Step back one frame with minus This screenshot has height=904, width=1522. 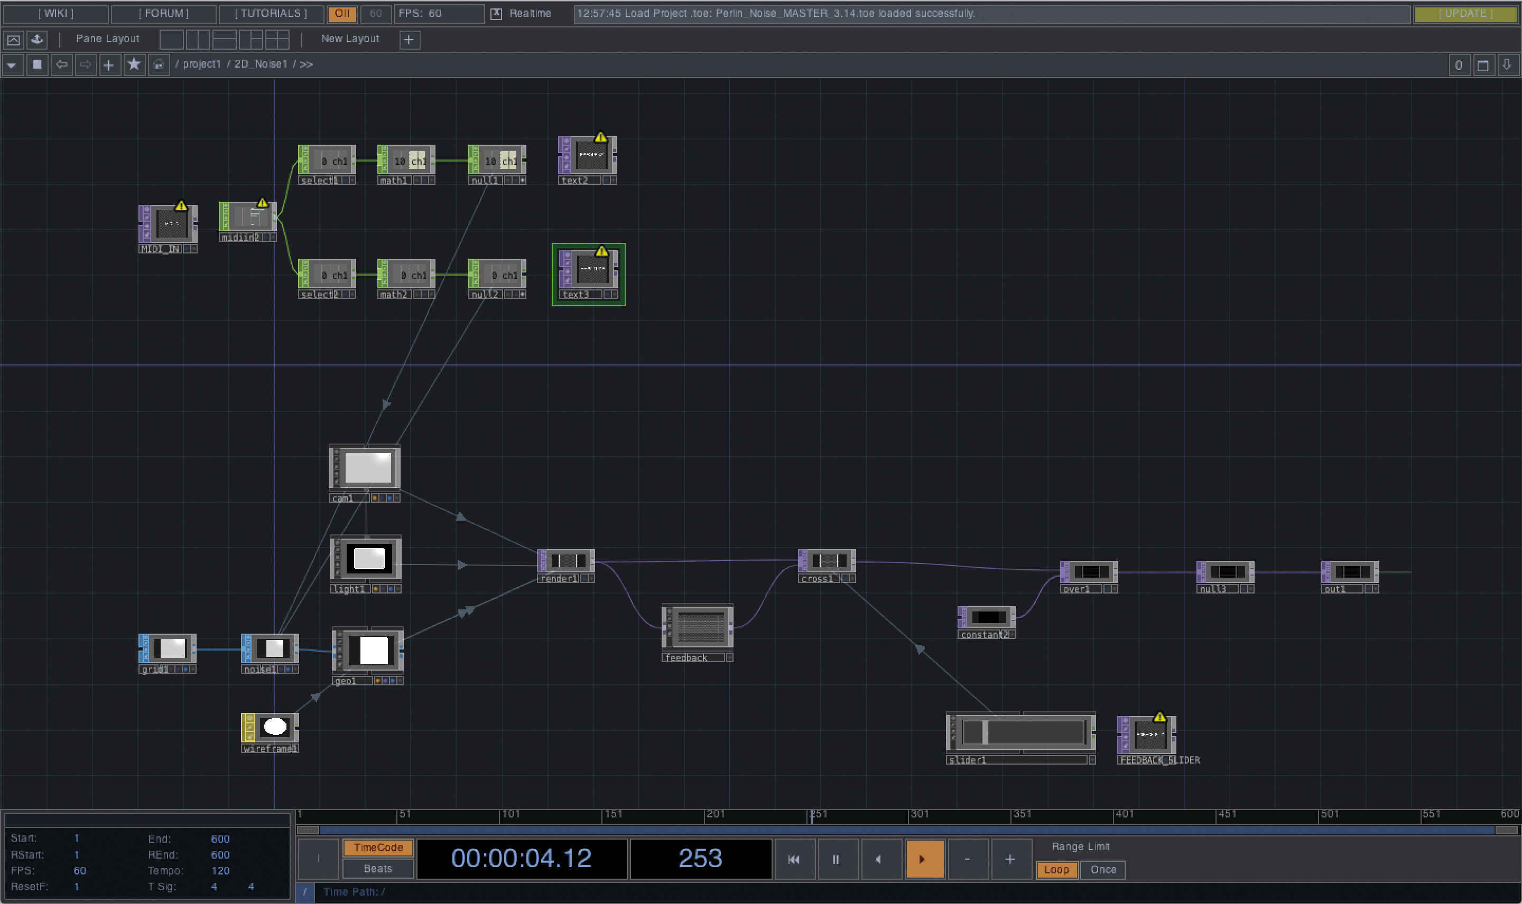click(x=967, y=859)
